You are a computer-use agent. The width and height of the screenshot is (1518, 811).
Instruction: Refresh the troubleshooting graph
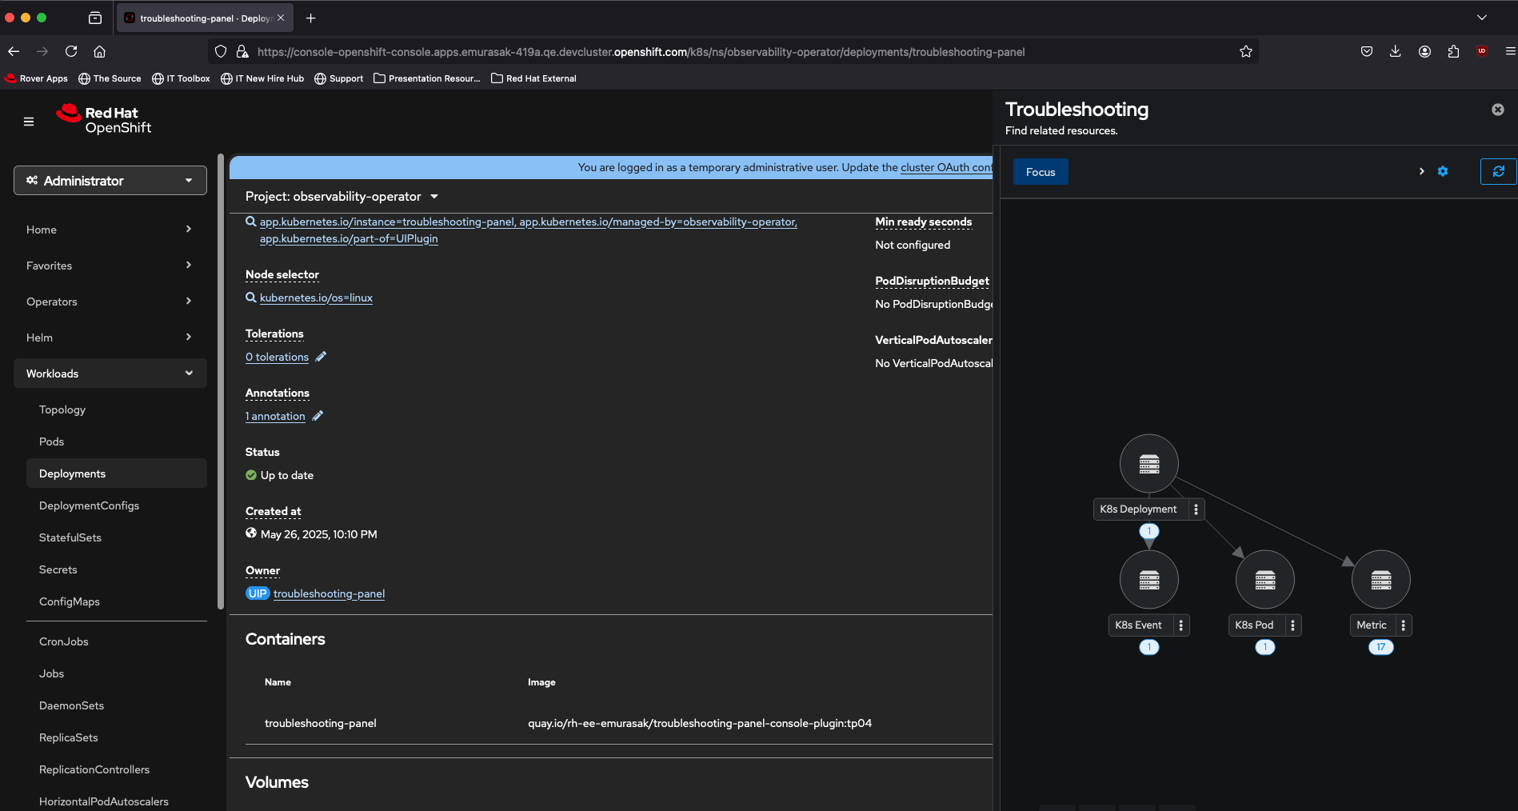tap(1498, 171)
